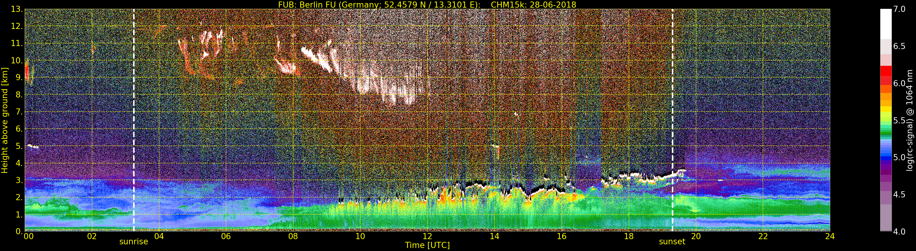916x251 pixels.
Task: Click the "4.5" colorbar tick label
Action: pos(900,195)
